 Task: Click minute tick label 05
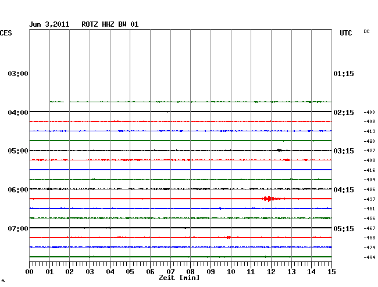click(130, 272)
